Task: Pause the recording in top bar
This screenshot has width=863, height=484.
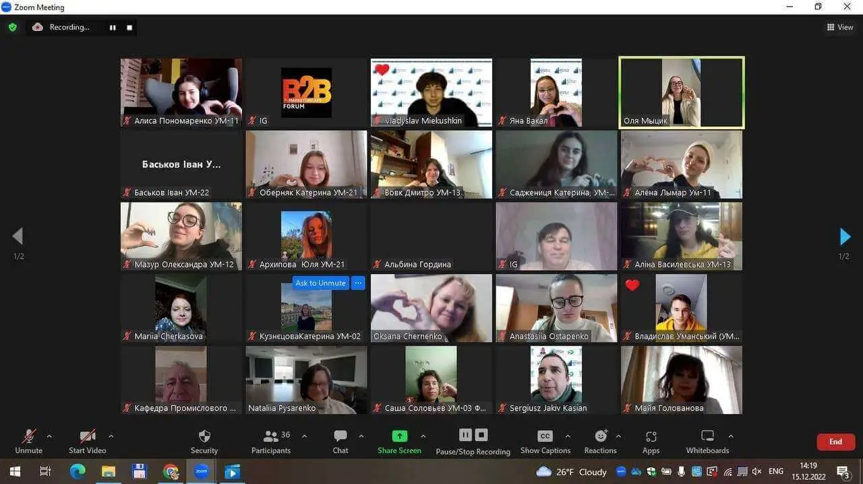Action: pos(113,28)
